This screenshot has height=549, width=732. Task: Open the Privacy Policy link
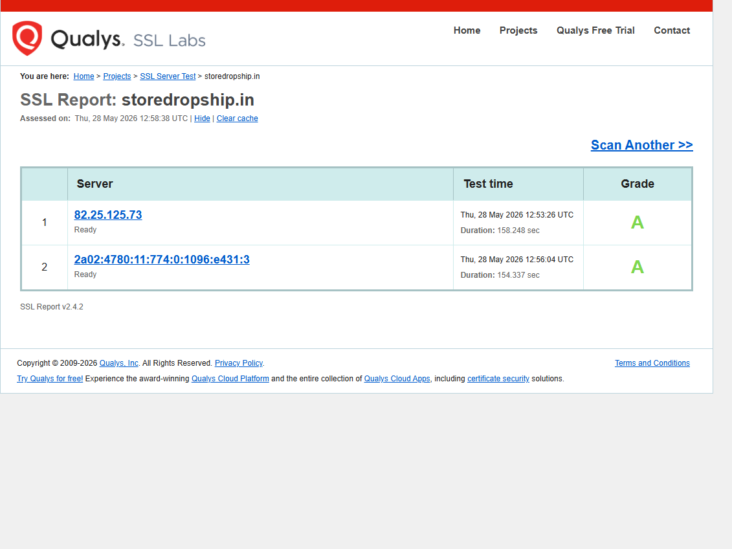coord(239,363)
